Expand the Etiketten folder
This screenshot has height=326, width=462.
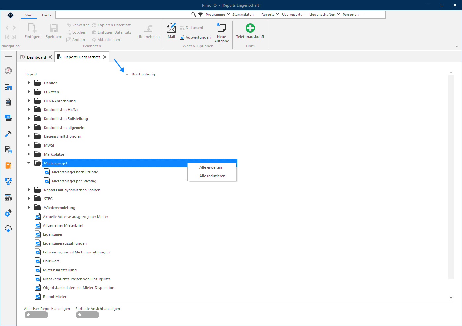(29, 92)
